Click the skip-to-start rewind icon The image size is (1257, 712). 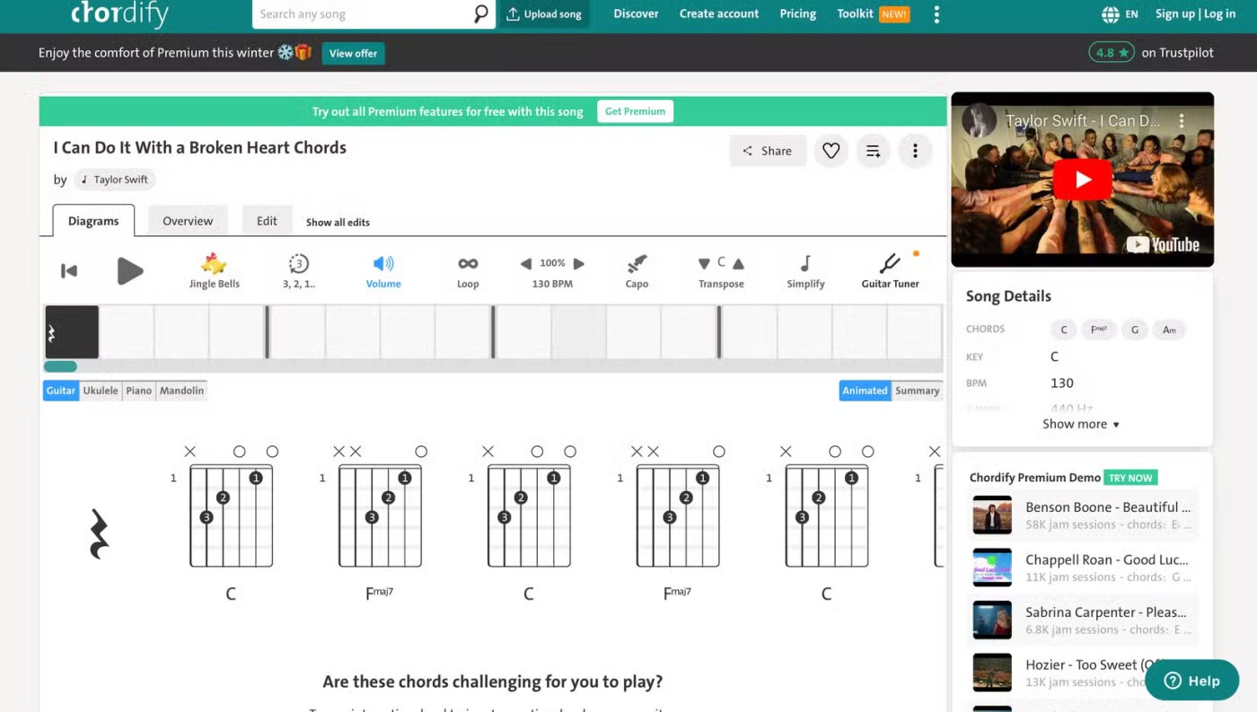pyautogui.click(x=69, y=270)
